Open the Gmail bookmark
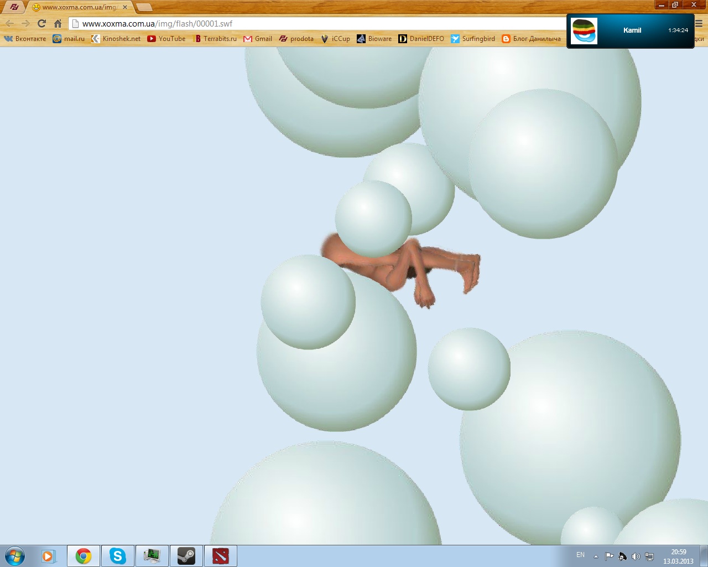The width and height of the screenshot is (708, 567). (x=258, y=39)
